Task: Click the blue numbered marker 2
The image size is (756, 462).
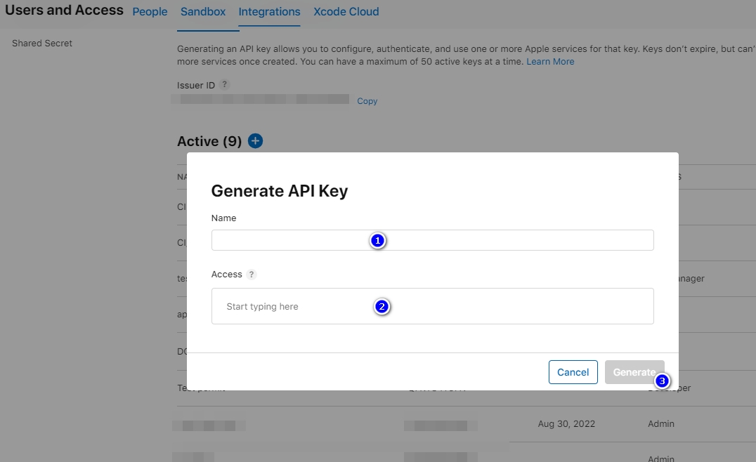Action: pyautogui.click(x=382, y=307)
